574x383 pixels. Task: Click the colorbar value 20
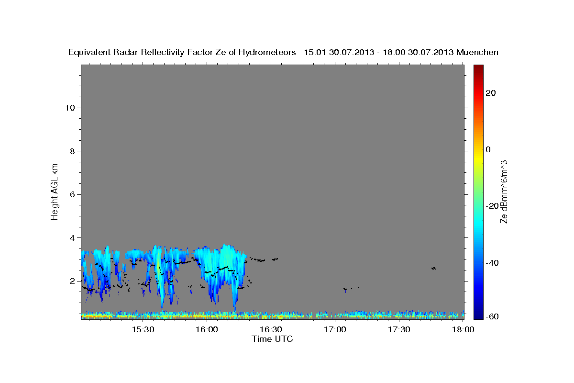490,93
